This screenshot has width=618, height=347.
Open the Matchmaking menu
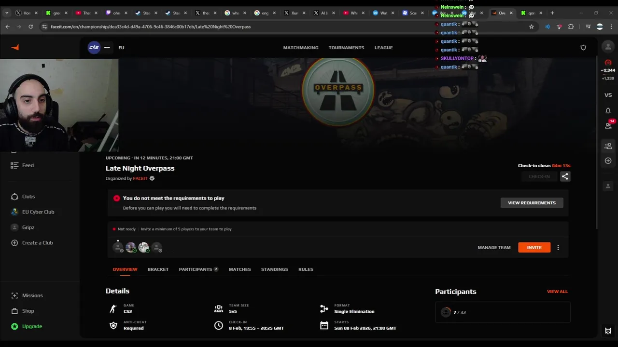pyautogui.click(x=301, y=48)
